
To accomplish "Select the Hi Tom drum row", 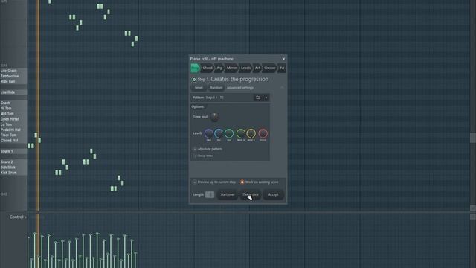I will tap(13, 109).
